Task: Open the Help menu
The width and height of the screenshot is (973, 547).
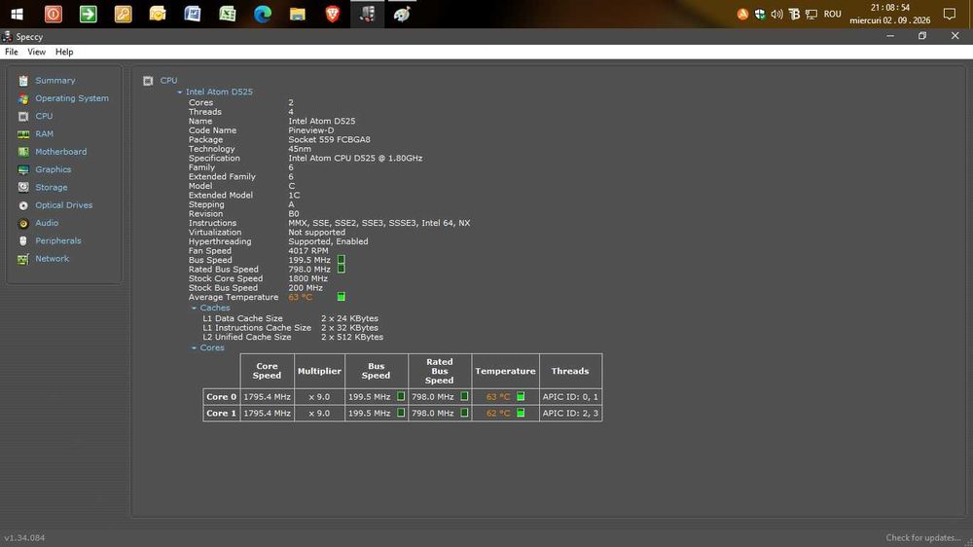Action: click(x=64, y=52)
